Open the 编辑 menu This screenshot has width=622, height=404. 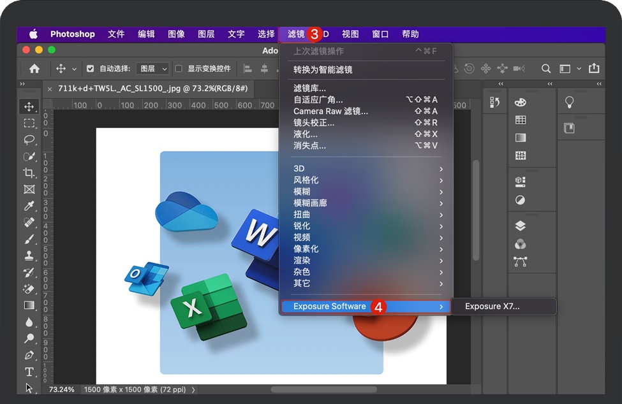146,34
